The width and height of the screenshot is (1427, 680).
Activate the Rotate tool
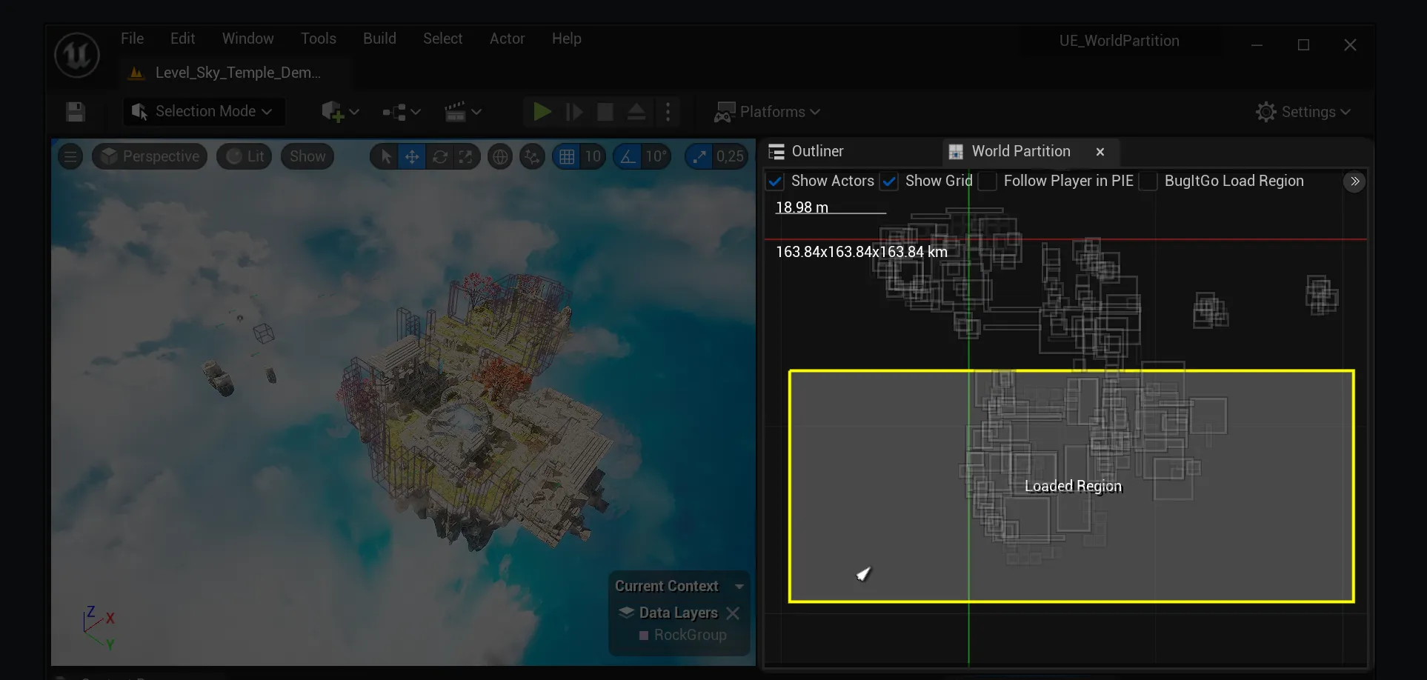pos(440,156)
